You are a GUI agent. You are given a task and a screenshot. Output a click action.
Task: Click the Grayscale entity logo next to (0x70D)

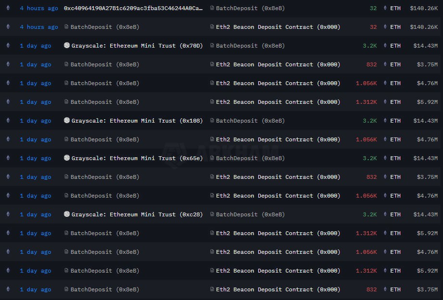pyautogui.click(x=66, y=46)
